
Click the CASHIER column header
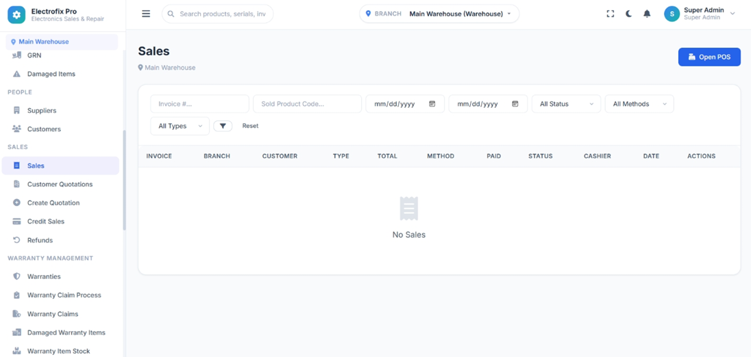click(598, 157)
